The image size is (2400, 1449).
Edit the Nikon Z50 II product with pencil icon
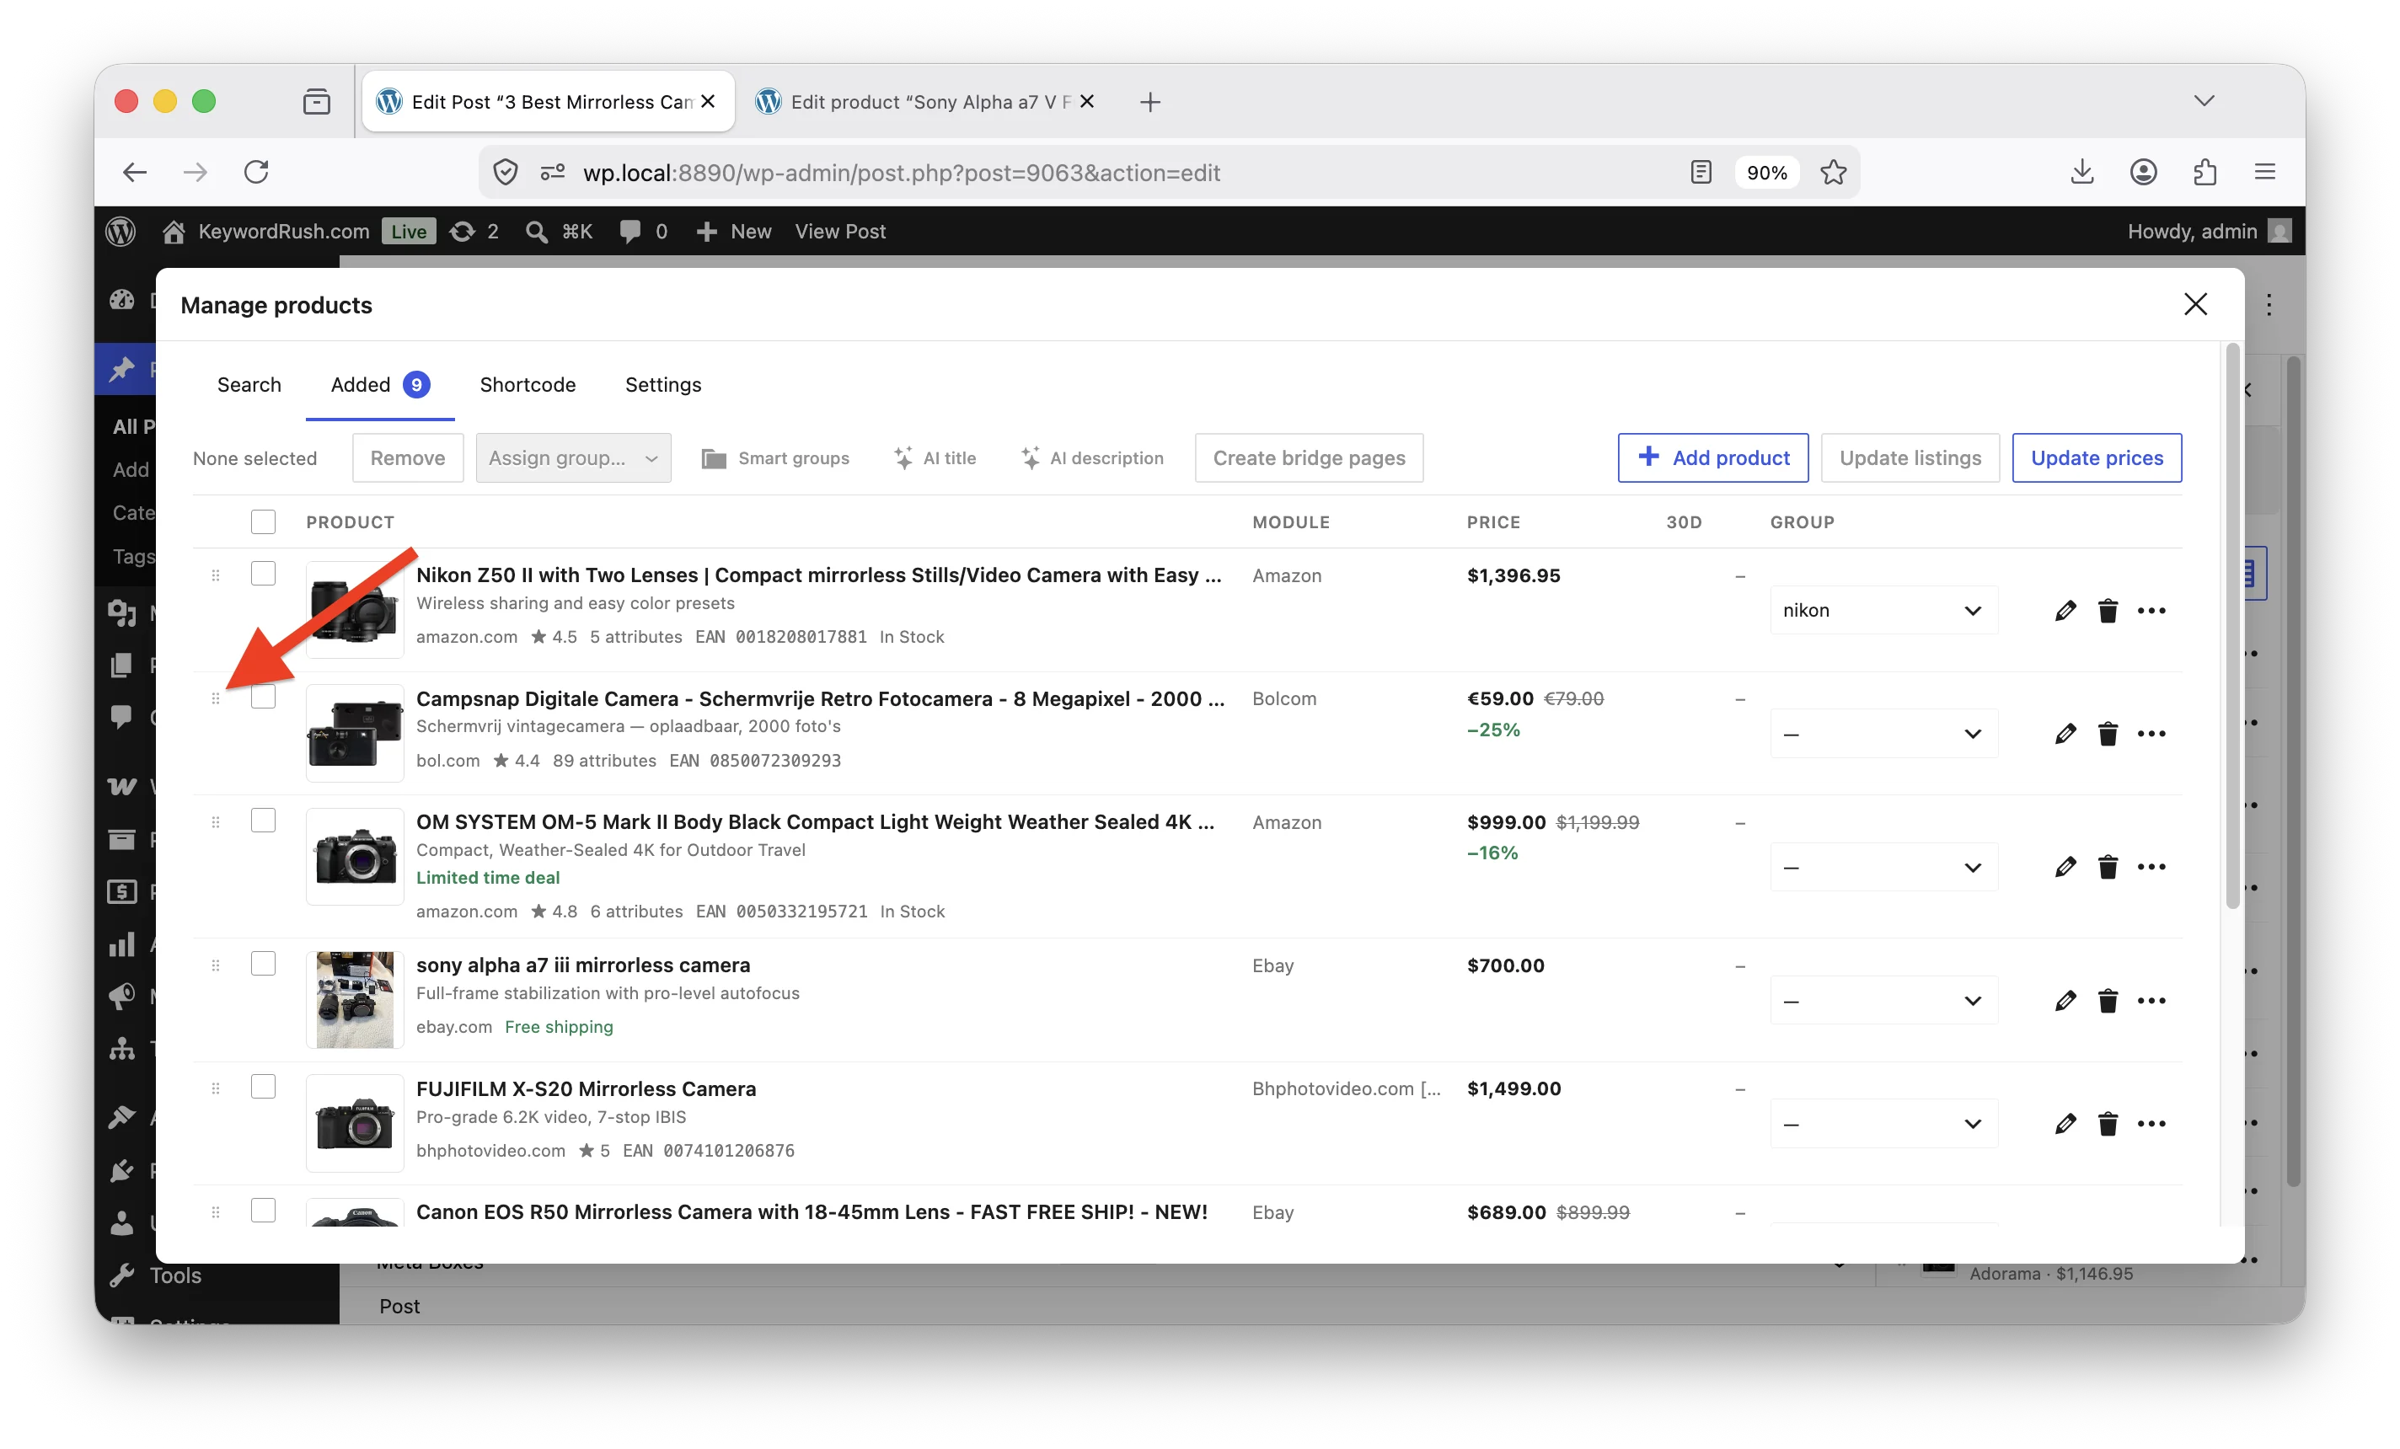point(2065,611)
